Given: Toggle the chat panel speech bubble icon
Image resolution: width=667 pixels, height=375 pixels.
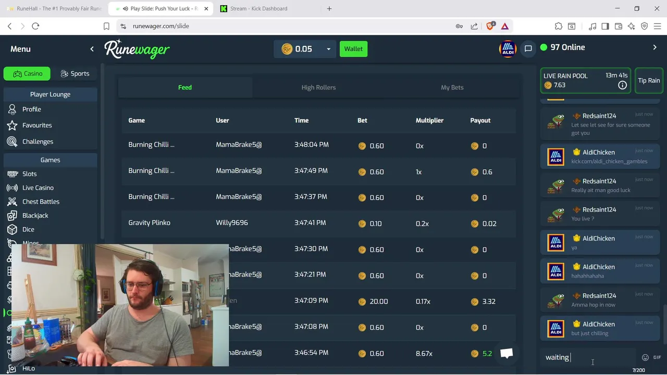Looking at the screenshot, I should click(x=528, y=48).
